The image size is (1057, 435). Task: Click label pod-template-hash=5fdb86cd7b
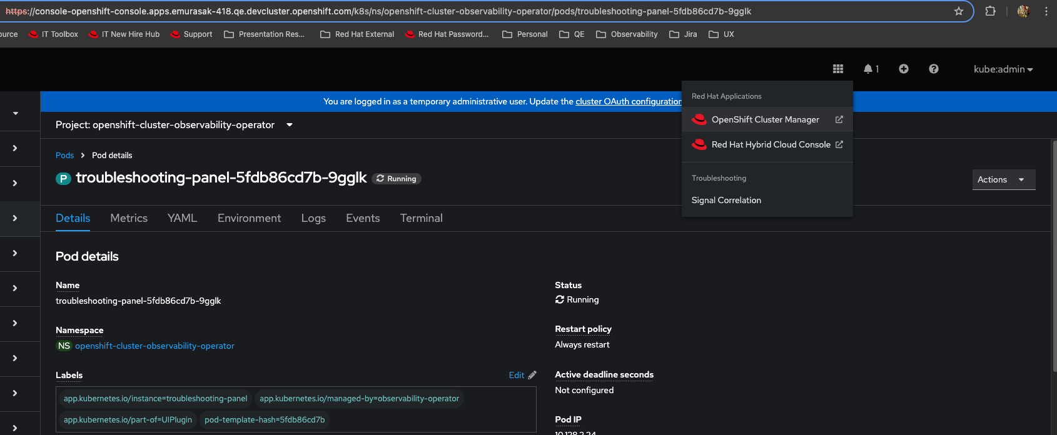(265, 419)
